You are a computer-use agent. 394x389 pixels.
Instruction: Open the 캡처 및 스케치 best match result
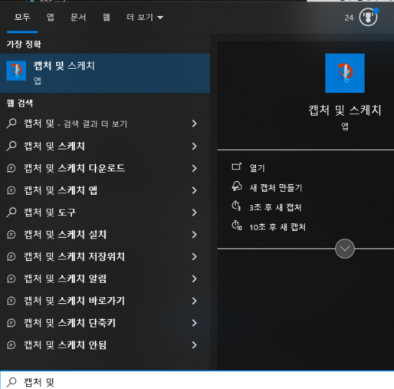point(105,73)
